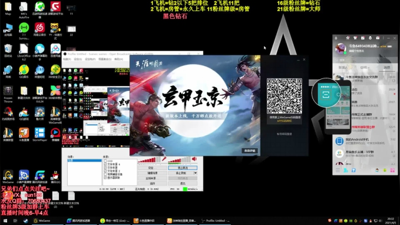
Task: Check the 1111 source in OBS
Action: click(x=105, y=161)
